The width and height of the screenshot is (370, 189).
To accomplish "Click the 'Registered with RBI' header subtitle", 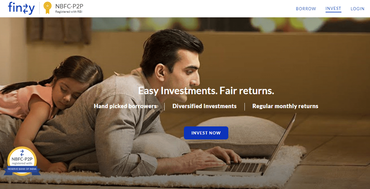I will point(69,11).
